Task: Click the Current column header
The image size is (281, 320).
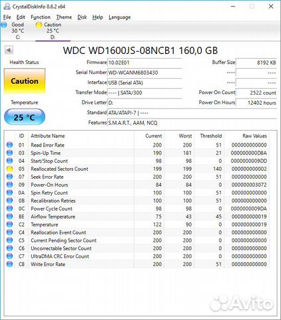Action: 149,136
